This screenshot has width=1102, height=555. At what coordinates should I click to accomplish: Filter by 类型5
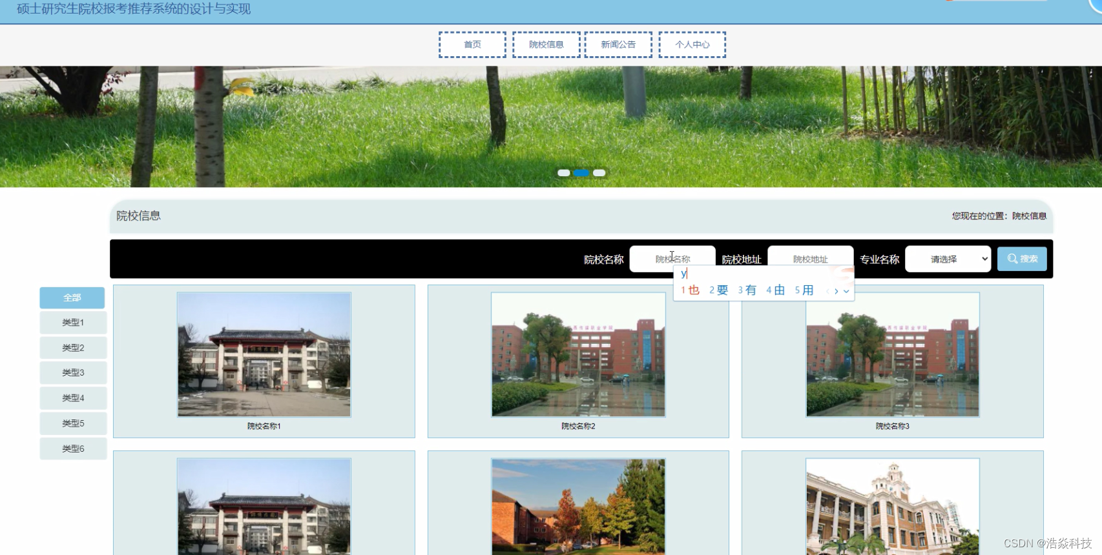73,423
